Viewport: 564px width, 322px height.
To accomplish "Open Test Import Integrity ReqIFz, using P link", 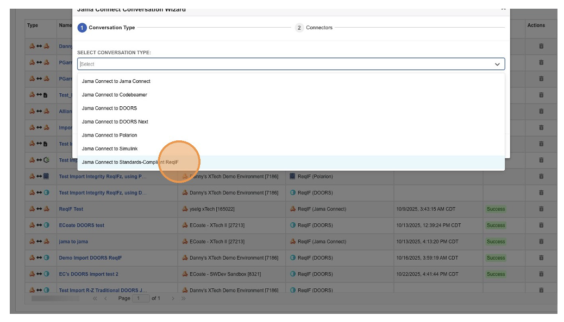I will (103, 177).
